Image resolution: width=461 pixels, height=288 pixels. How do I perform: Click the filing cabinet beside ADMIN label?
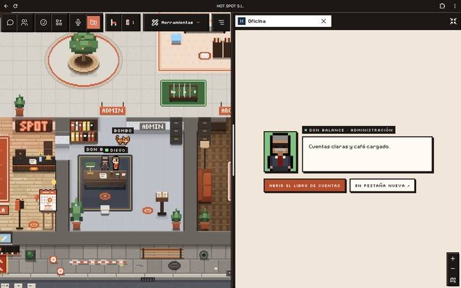point(176,131)
